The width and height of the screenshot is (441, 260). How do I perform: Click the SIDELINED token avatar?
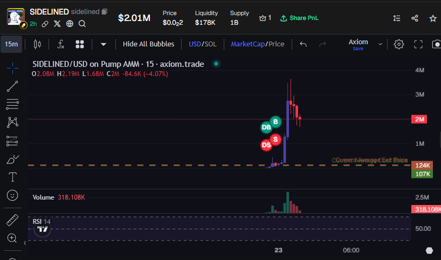click(16, 17)
